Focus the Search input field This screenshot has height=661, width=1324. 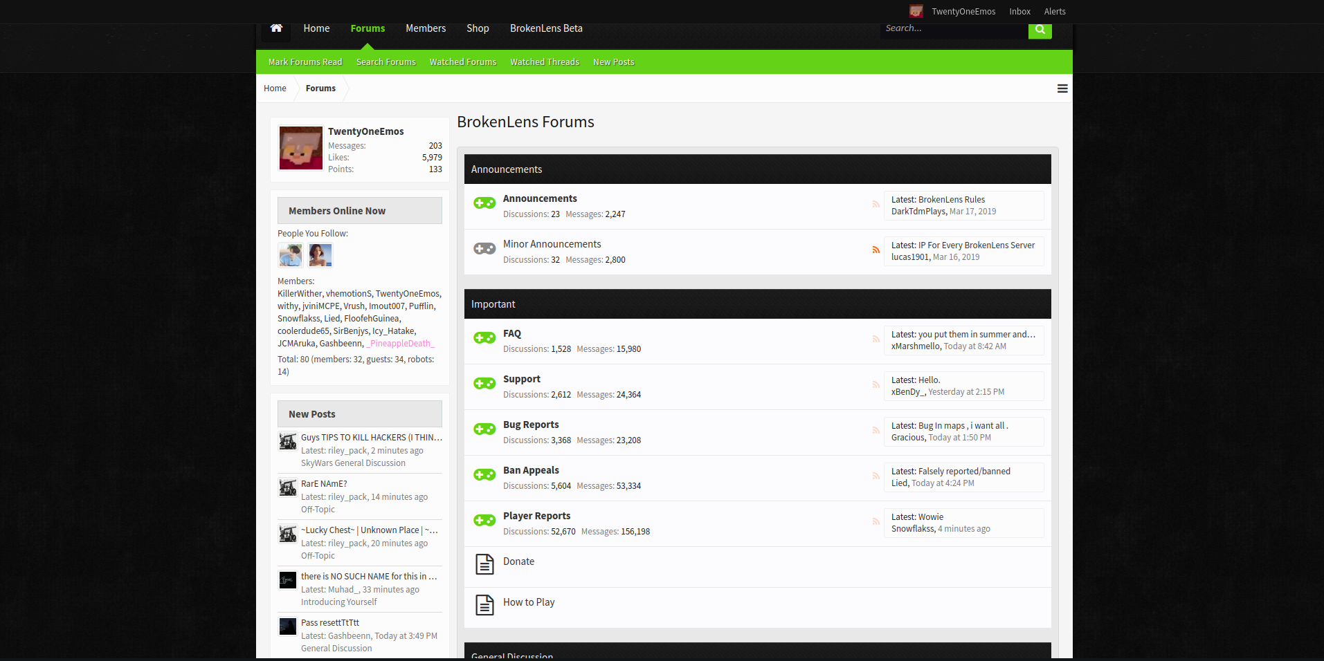954,29
